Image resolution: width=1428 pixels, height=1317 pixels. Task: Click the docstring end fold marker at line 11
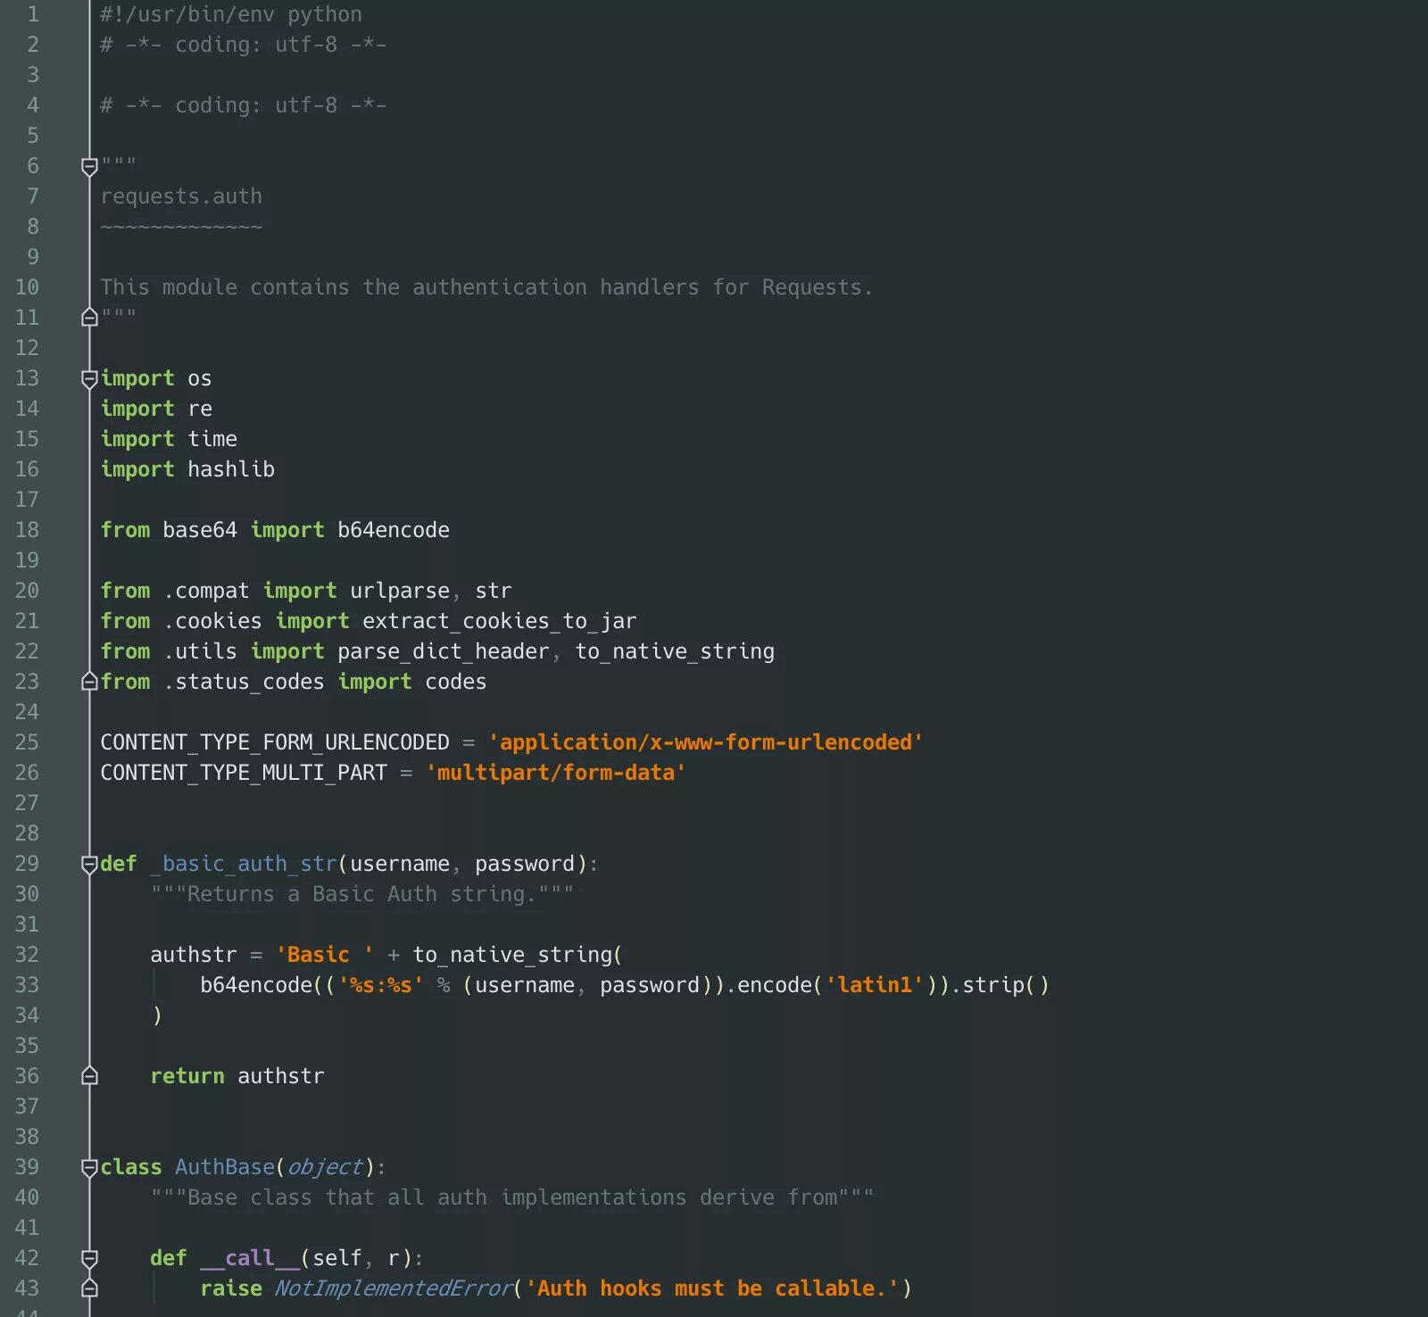[89, 317]
